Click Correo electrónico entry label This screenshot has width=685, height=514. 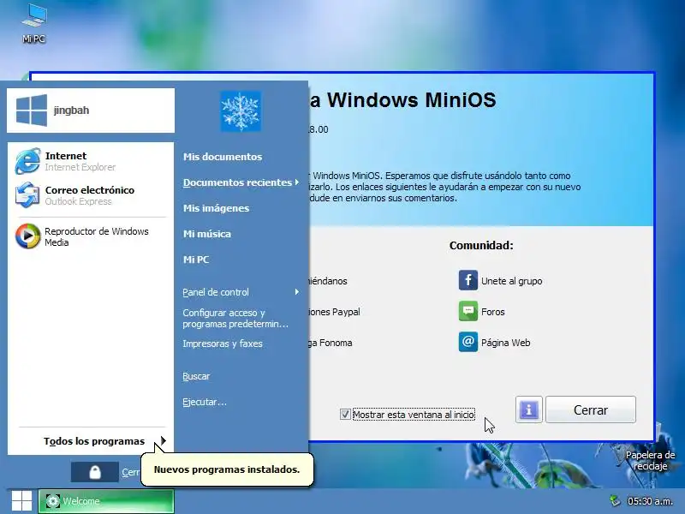pos(90,190)
